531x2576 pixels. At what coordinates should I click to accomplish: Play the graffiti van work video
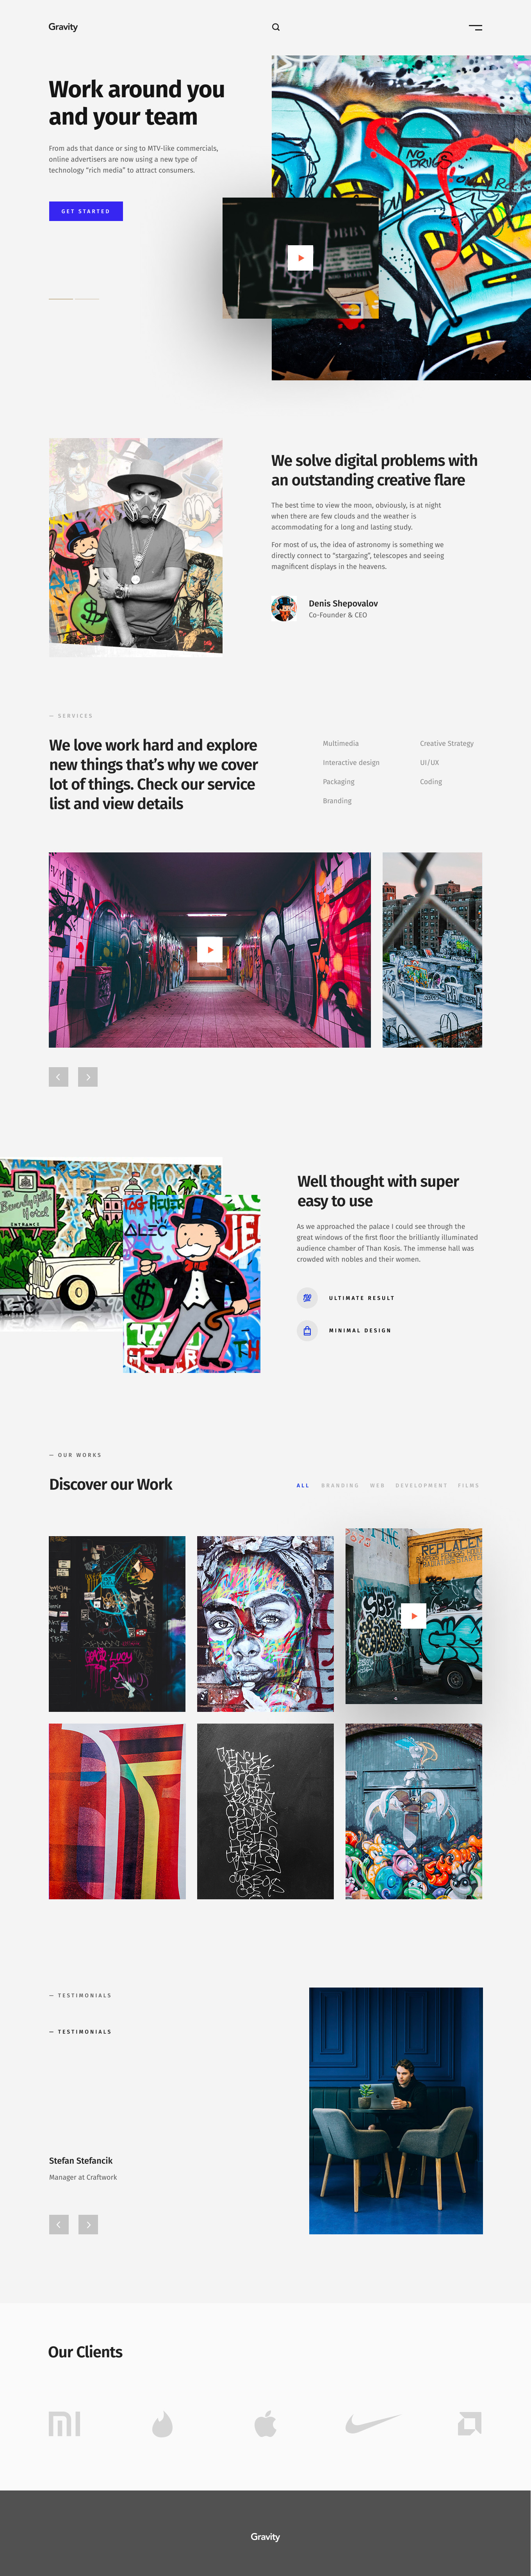tap(414, 1616)
